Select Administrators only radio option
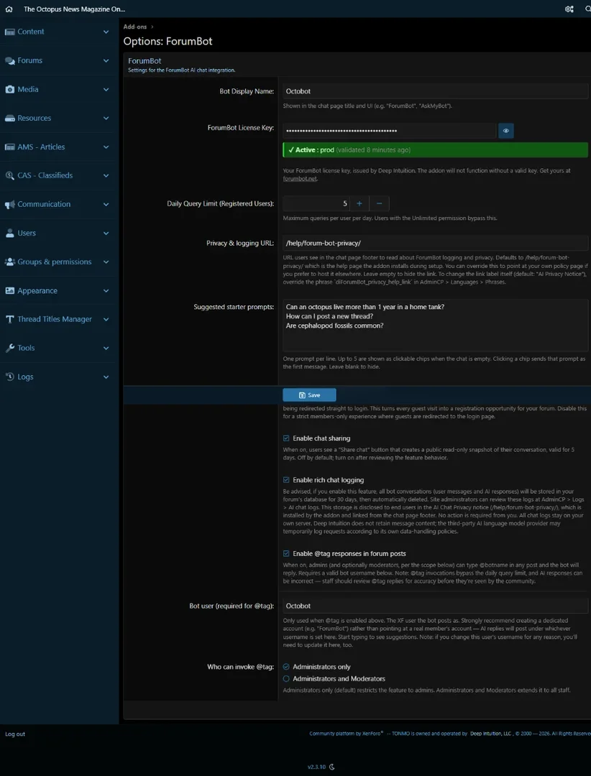The width and height of the screenshot is (591, 776). pos(286,667)
